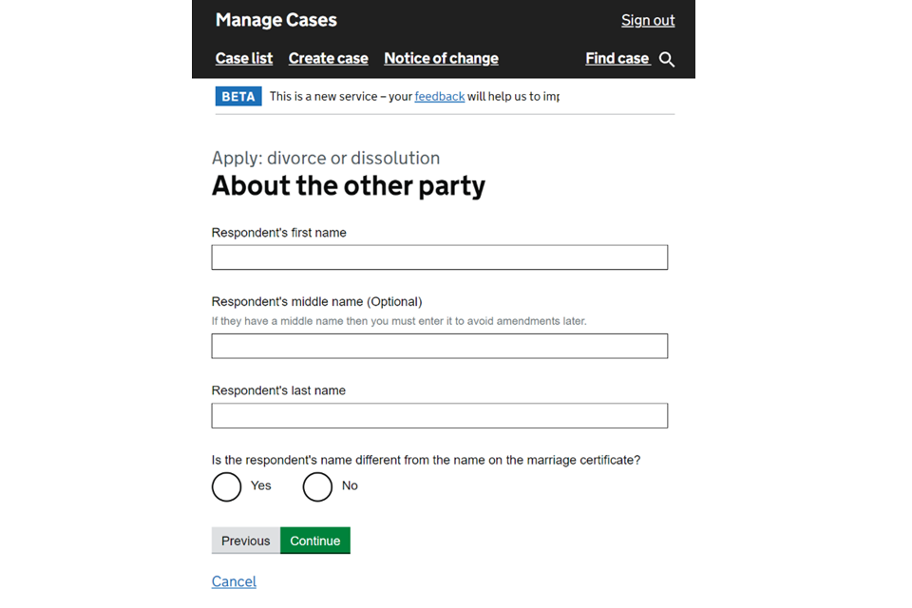Click the Manage Cases header title
The height and width of the screenshot is (608, 912).
pos(276,20)
